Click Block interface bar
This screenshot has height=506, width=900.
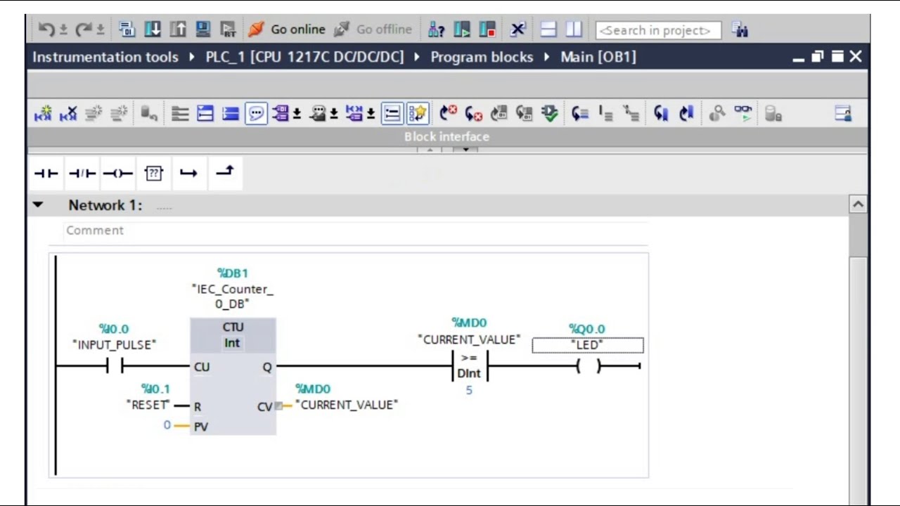(x=447, y=137)
